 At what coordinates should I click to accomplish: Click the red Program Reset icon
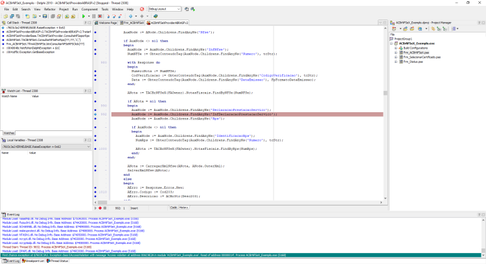[100, 16]
